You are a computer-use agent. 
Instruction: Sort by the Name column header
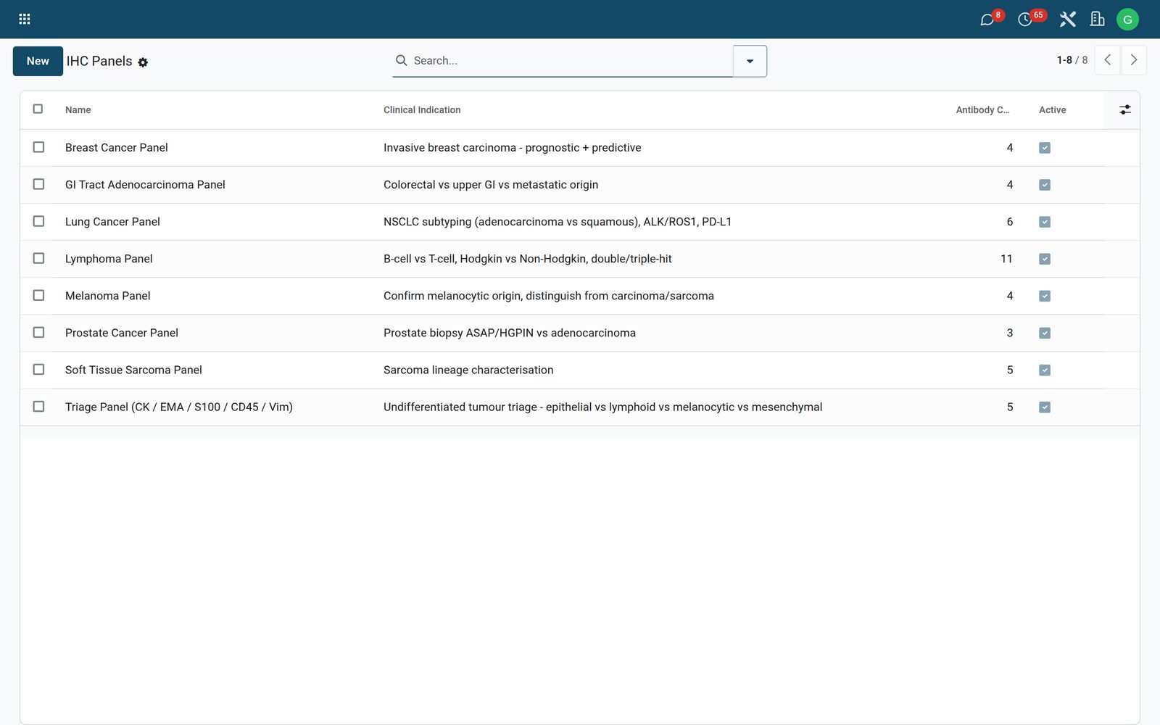tap(78, 110)
